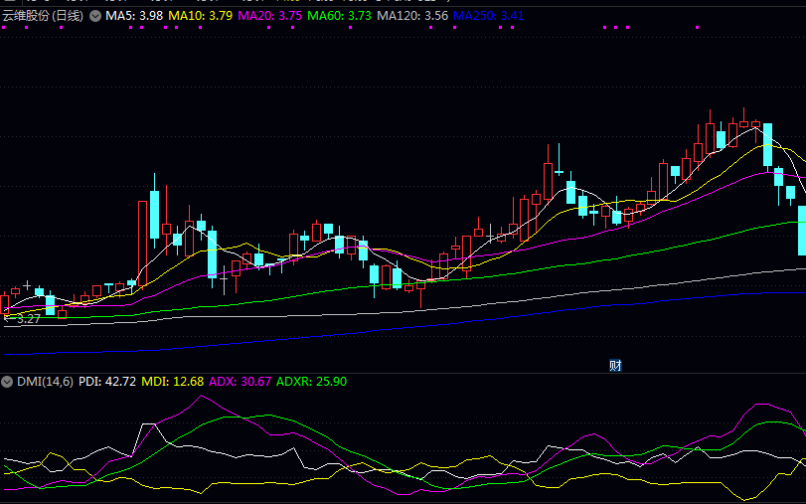Click the DMI panel top divider line
The height and width of the screenshot is (504, 806).
click(x=403, y=374)
